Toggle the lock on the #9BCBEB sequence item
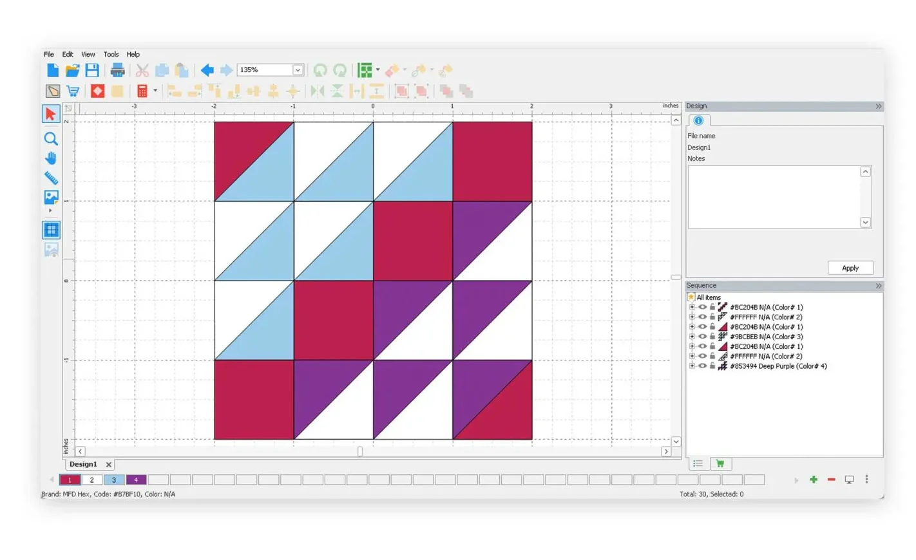Image resolution: width=916 pixels, height=560 pixels. pyautogui.click(x=712, y=336)
